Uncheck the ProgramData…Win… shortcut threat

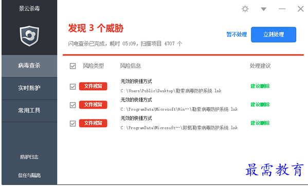tap(73, 105)
